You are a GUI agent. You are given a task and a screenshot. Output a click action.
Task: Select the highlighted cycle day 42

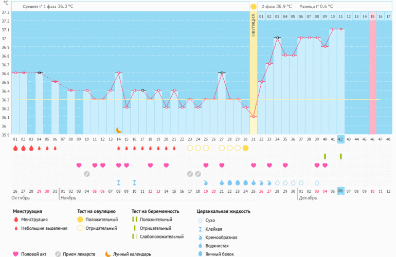pos(340,139)
